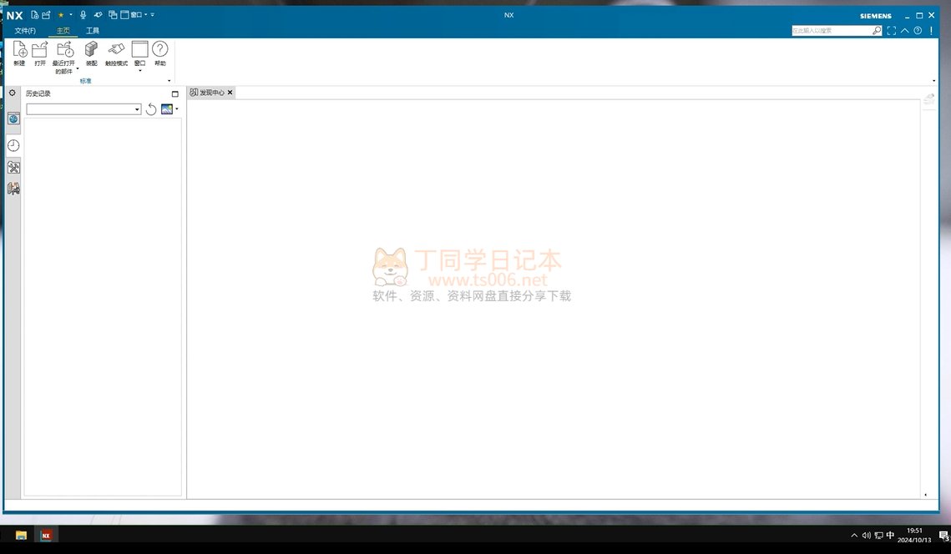Open the sidebar web browser panel icon
Screen dimensions: 951x554
[13, 119]
